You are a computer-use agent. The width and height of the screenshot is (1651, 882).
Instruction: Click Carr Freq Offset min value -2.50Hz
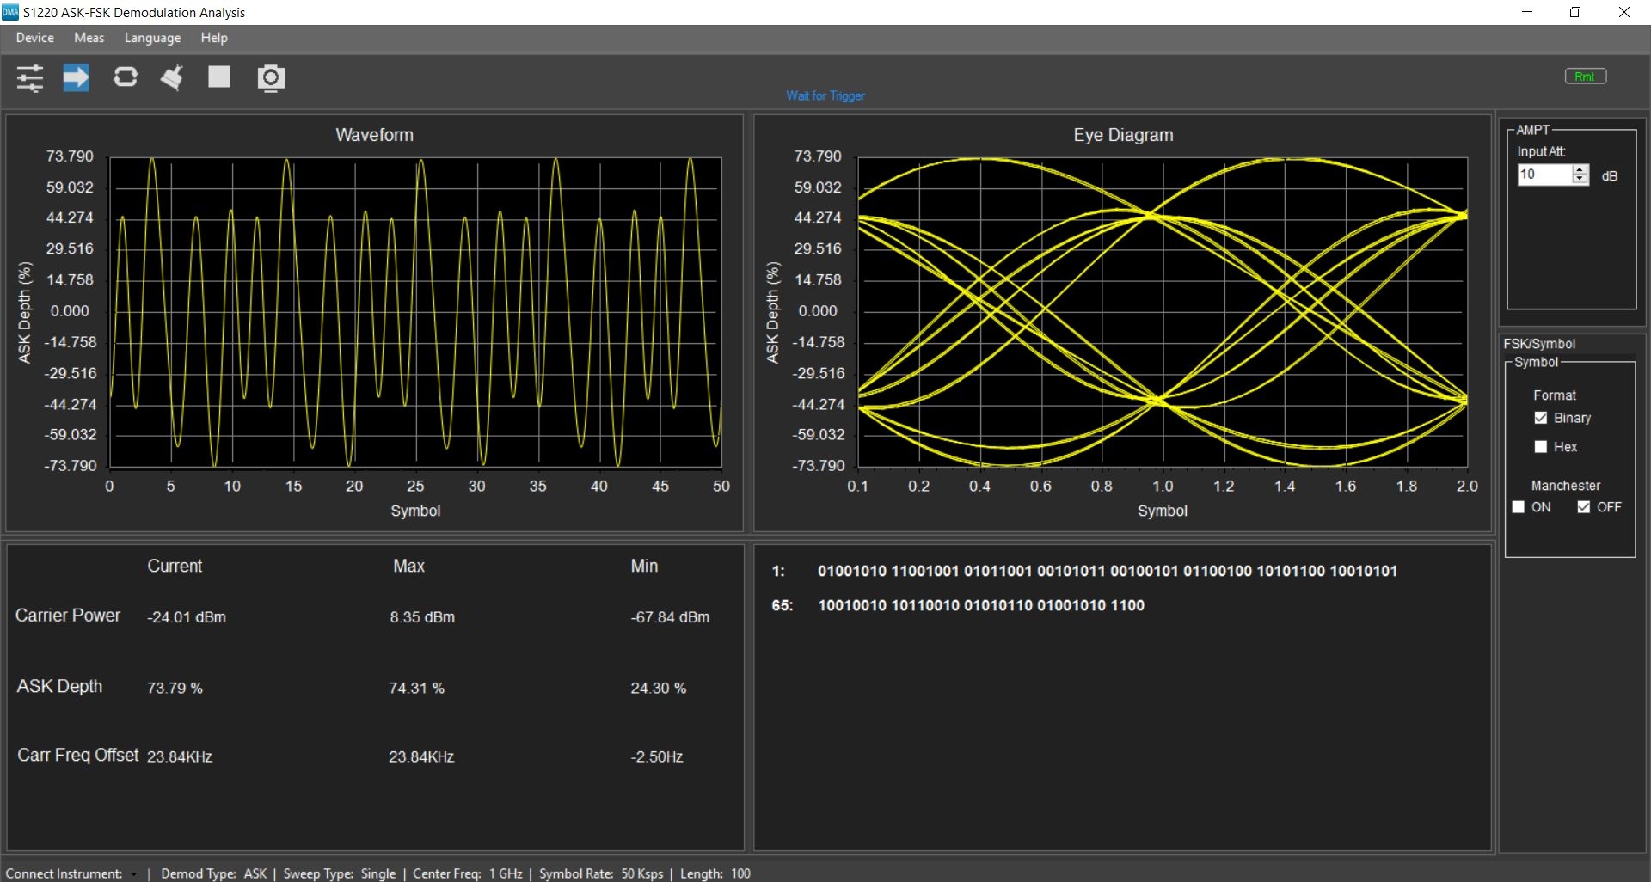click(x=657, y=757)
